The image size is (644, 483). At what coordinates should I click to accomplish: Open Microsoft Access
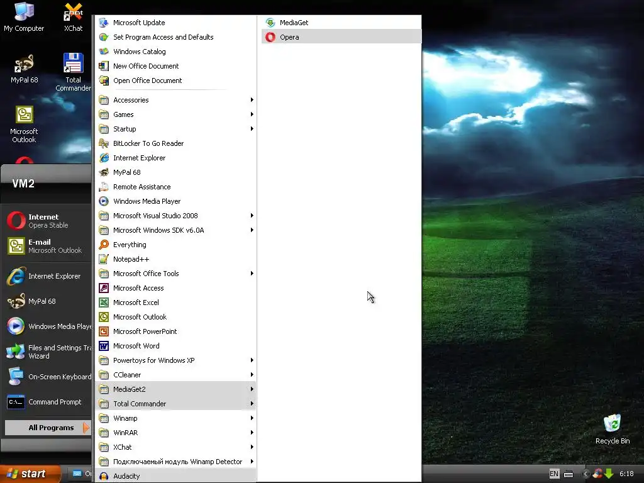tap(175, 288)
